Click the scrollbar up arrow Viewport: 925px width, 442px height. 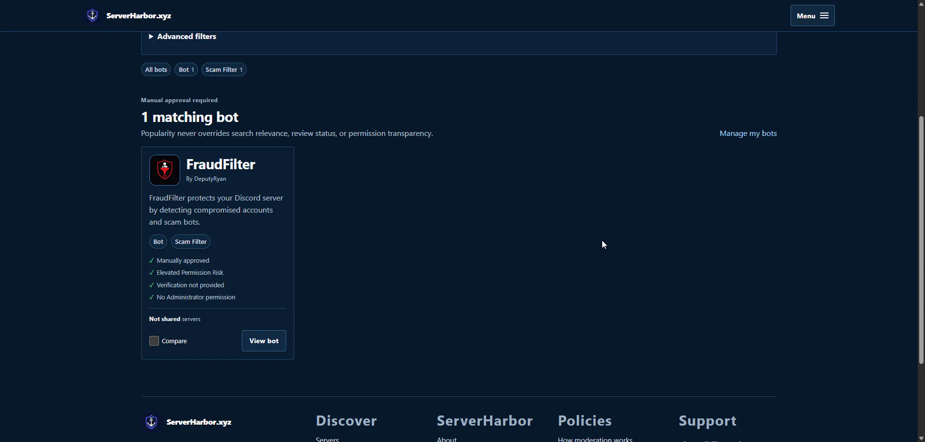tap(921, 3)
